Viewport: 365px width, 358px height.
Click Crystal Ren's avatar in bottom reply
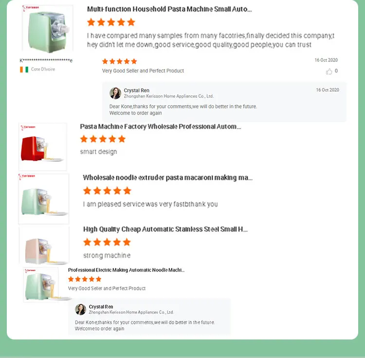tap(80, 309)
